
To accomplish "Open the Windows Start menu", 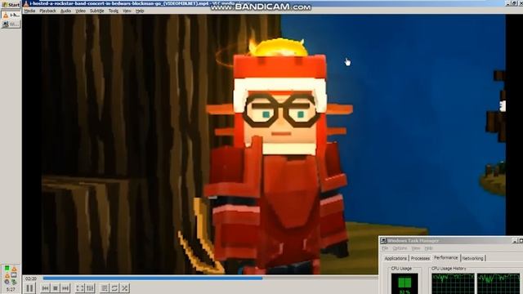I will coord(11,5).
